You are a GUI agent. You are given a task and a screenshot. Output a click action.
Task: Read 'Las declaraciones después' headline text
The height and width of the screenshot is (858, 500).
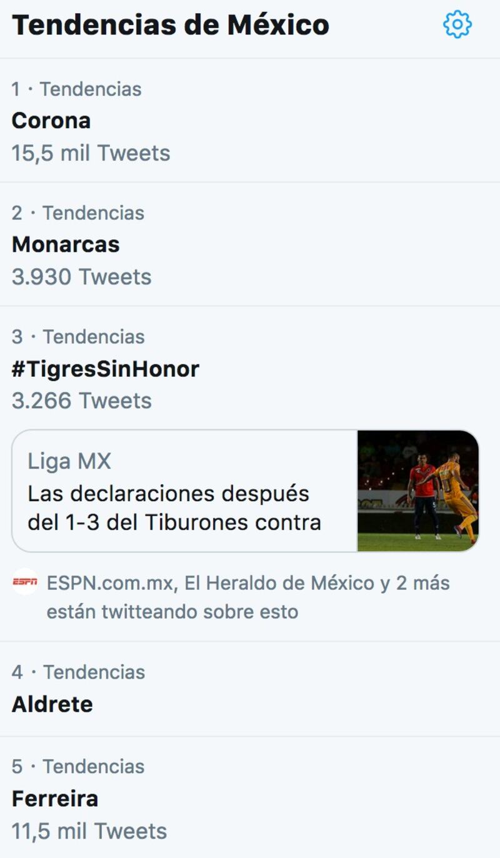(x=168, y=494)
